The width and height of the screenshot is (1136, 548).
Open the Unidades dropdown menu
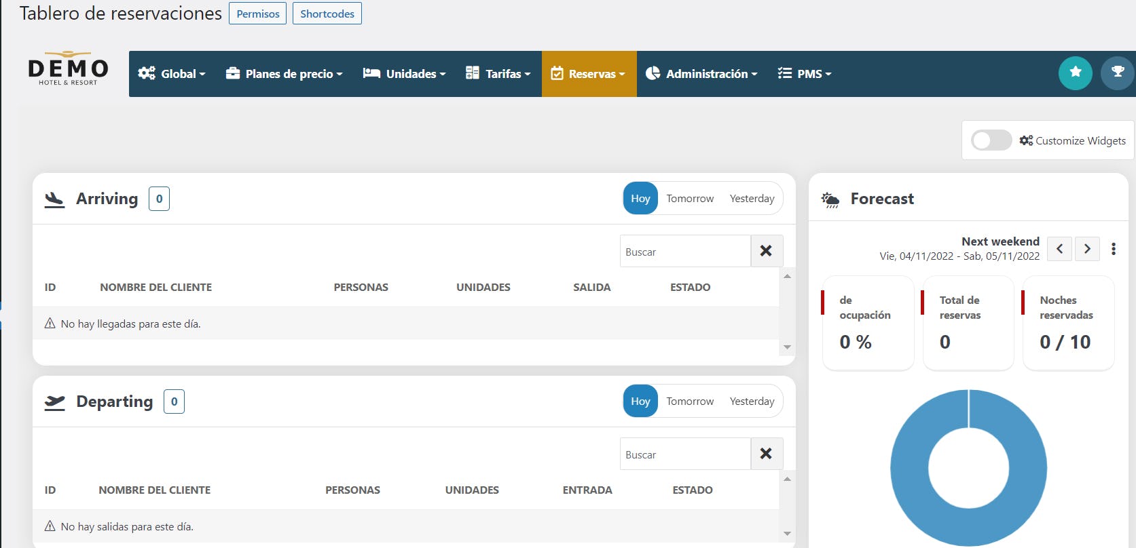[x=404, y=74]
